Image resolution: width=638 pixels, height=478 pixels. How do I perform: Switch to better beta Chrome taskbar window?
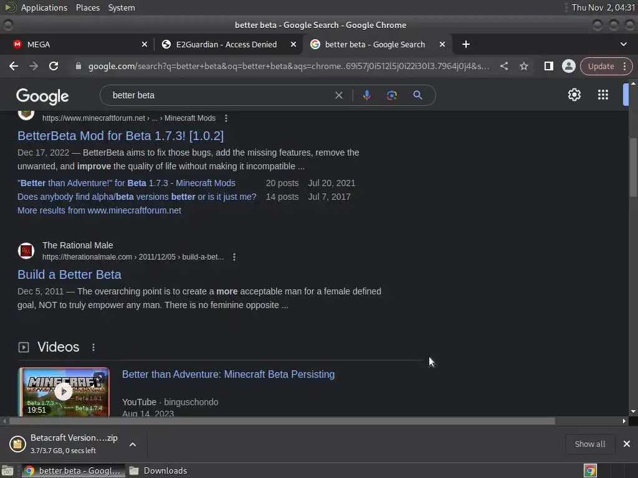(74, 471)
